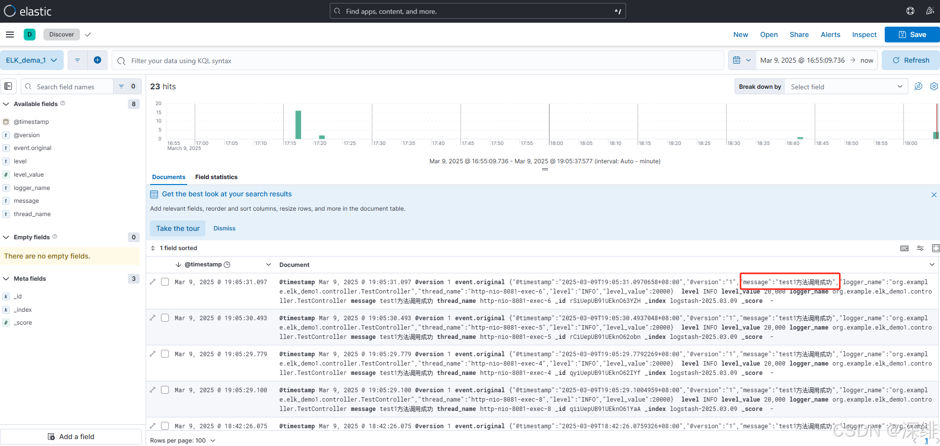Screen dimensions: 940x446
Task: Click Inspect in the top menu
Action: click(x=864, y=35)
